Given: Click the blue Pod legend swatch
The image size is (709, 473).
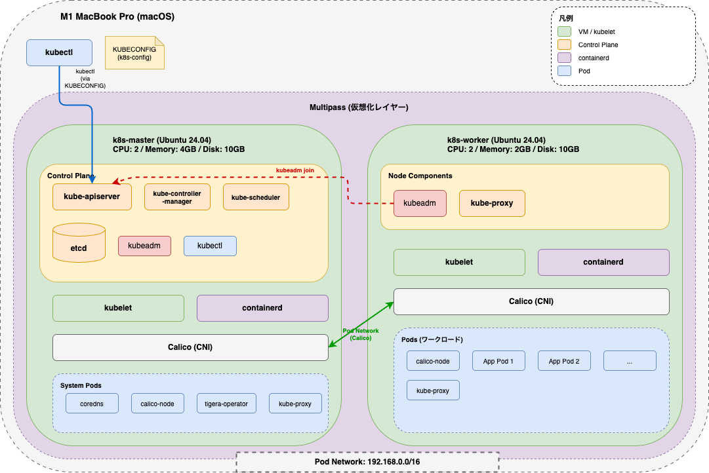Looking at the screenshot, I should (564, 71).
